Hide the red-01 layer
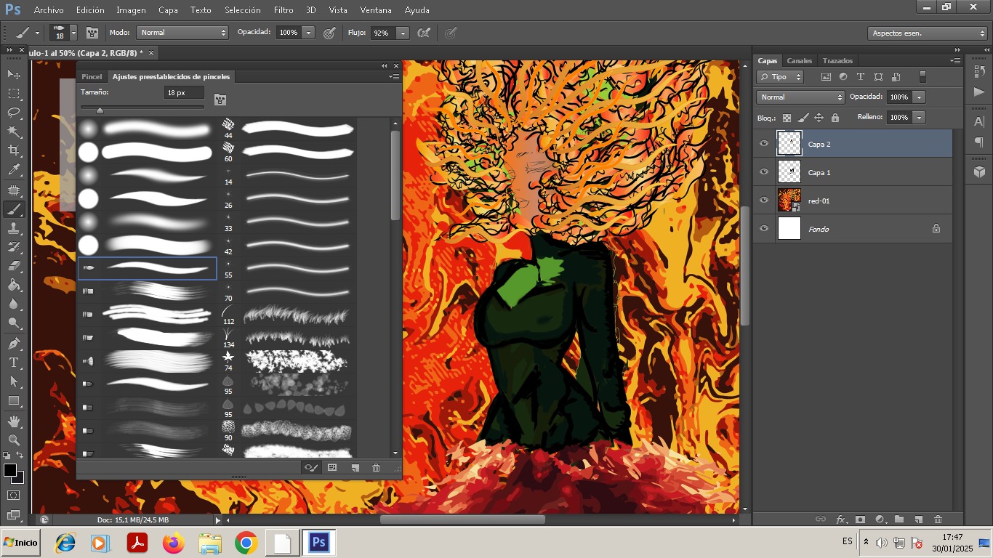 pyautogui.click(x=763, y=200)
